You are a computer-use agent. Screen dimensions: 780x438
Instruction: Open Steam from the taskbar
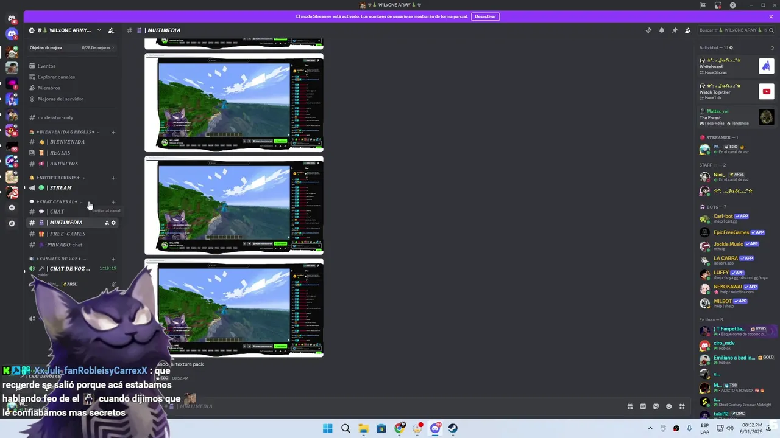tap(453, 428)
